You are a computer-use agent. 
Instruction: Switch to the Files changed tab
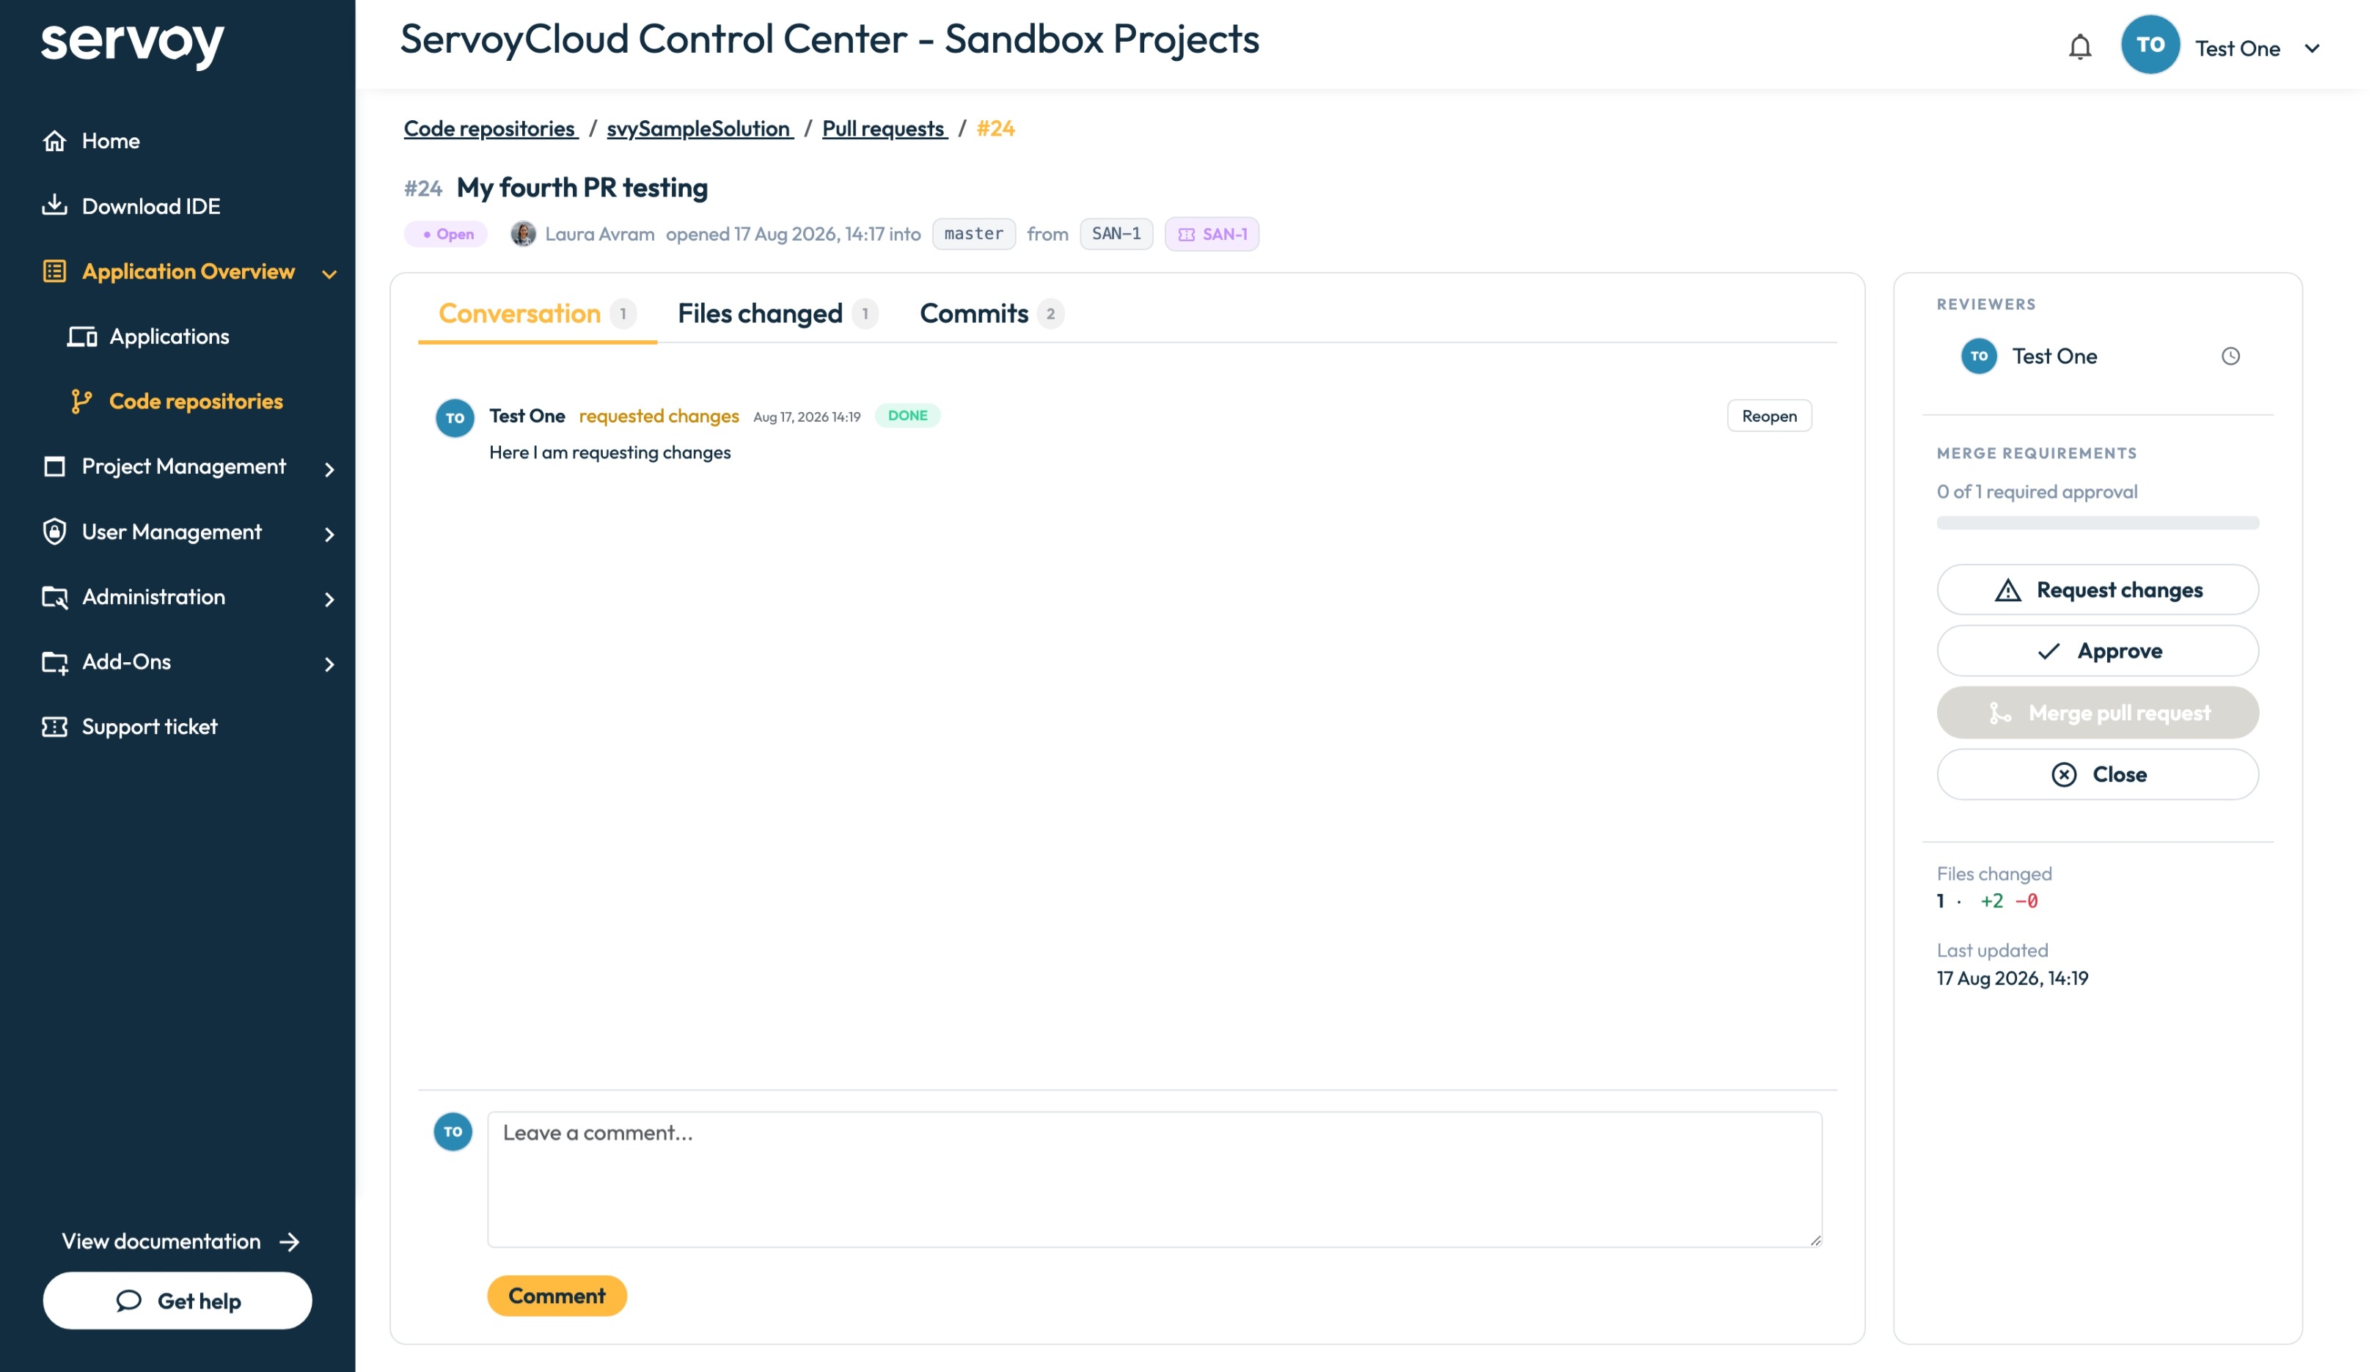(777, 313)
